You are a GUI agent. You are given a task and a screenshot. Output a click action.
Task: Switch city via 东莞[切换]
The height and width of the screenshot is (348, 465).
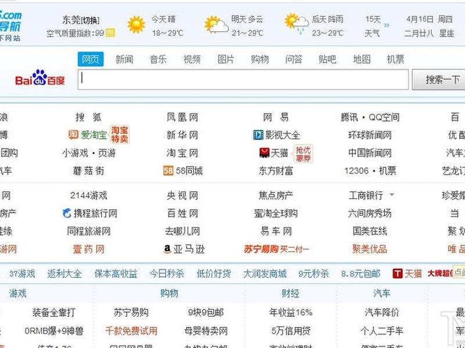(81, 20)
